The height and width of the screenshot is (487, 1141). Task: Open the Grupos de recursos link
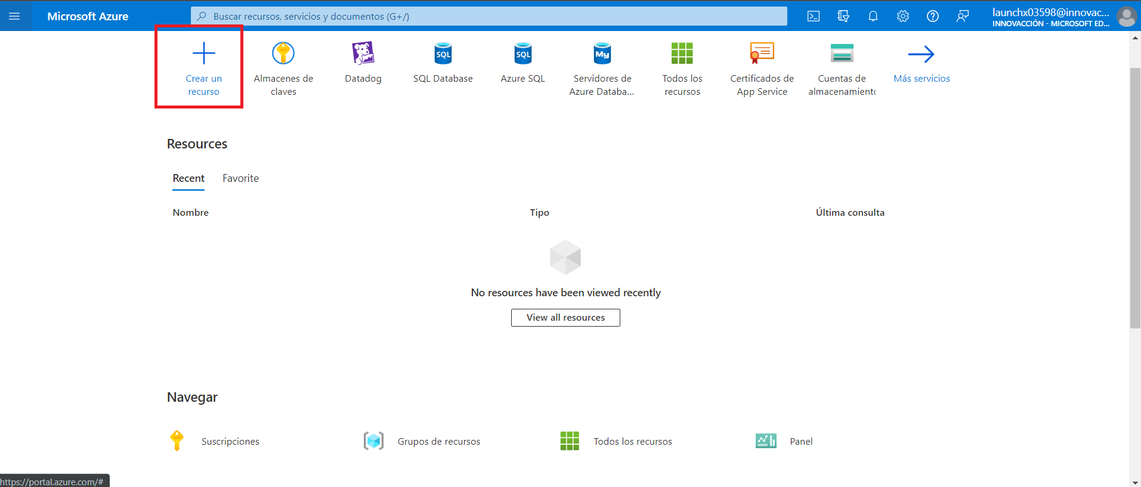pyautogui.click(x=439, y=442)
